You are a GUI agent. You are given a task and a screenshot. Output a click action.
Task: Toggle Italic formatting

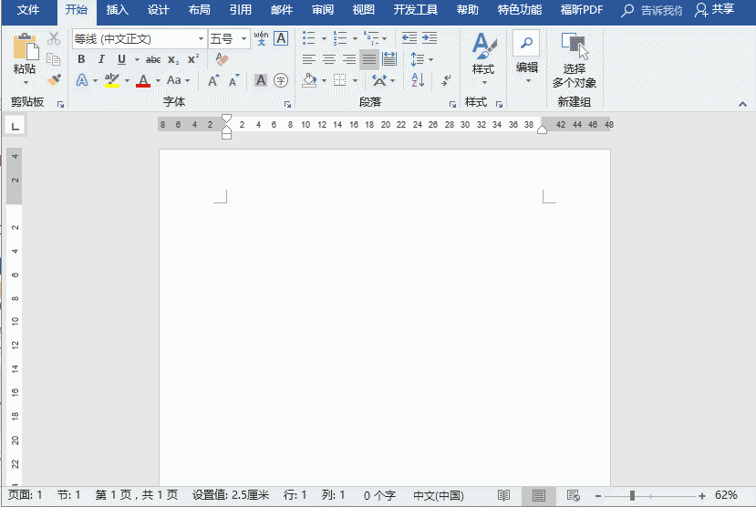coord(101,59)
